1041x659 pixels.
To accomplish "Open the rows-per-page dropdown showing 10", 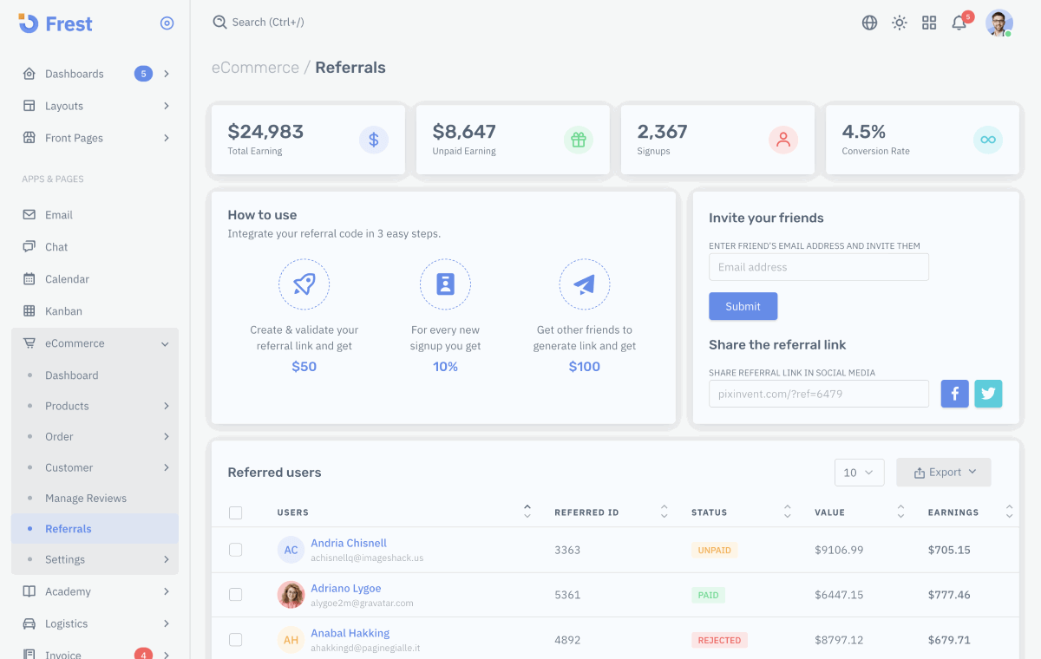I will tap(859, 472).
